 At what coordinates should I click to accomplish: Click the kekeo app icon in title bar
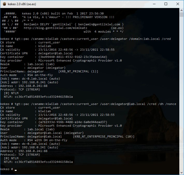[4, 4]
